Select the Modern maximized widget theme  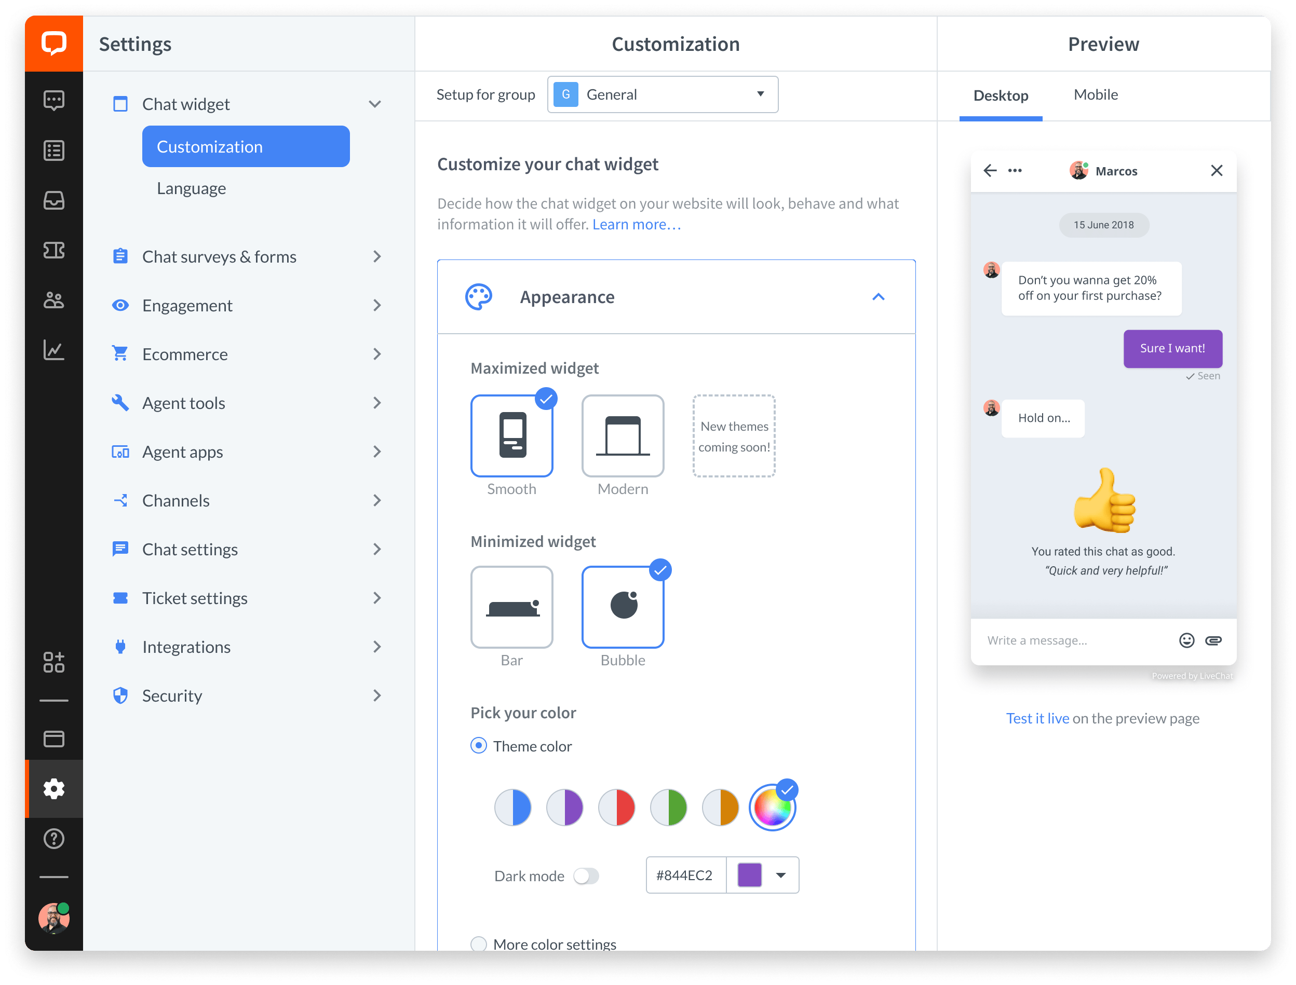coord(623,435)
